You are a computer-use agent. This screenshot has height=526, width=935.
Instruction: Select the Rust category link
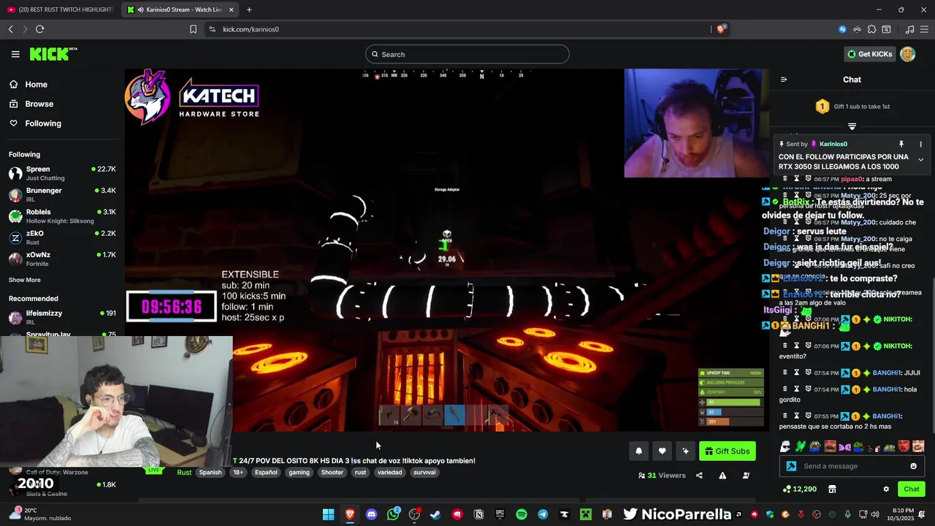pos(184,473)
